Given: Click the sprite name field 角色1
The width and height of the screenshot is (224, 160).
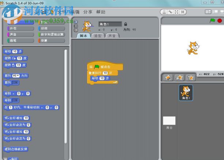Looking at the screenshot, I should point(110,24).
